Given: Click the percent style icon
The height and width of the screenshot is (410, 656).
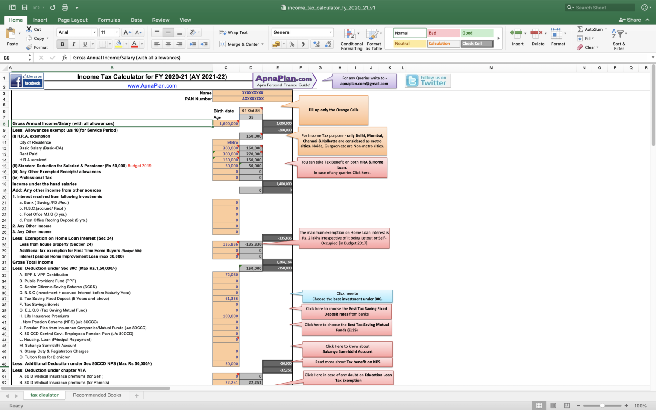Looking at the screenshot, I should coord(292,44).
